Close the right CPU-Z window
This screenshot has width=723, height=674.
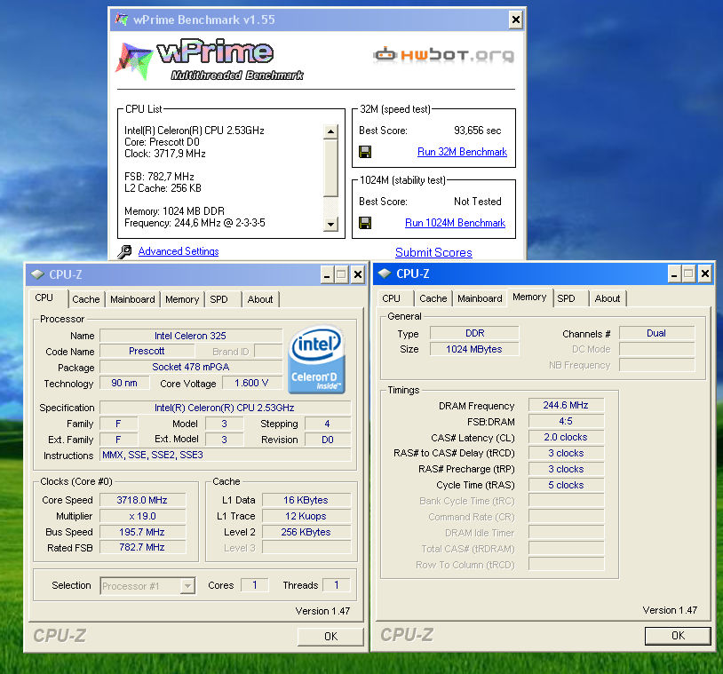(x=705, y=274)
